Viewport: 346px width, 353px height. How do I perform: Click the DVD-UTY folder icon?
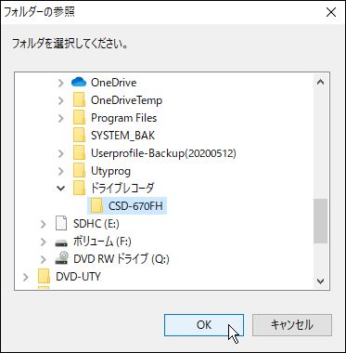[44, 276]
